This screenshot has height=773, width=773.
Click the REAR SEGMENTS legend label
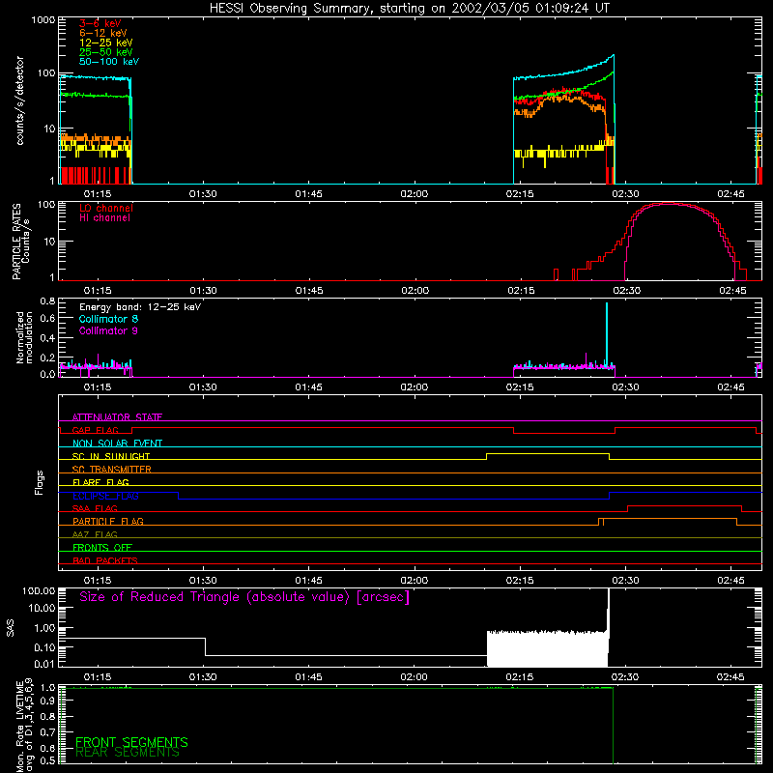pos(128,753)
